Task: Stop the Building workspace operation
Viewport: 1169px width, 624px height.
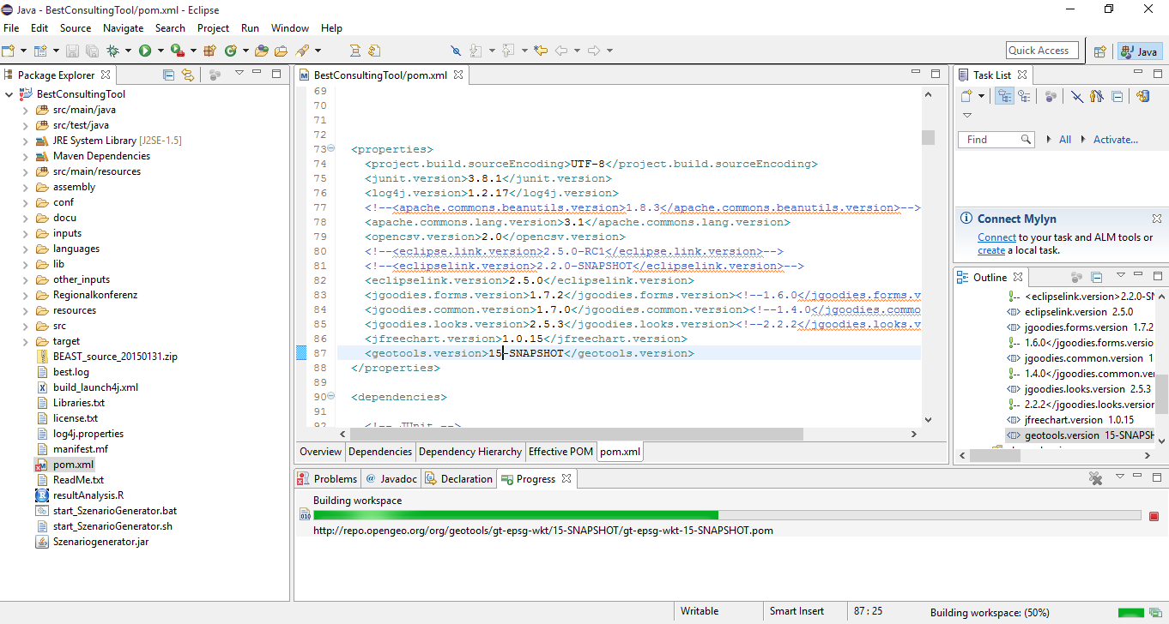Action: tap(1154, 515)
